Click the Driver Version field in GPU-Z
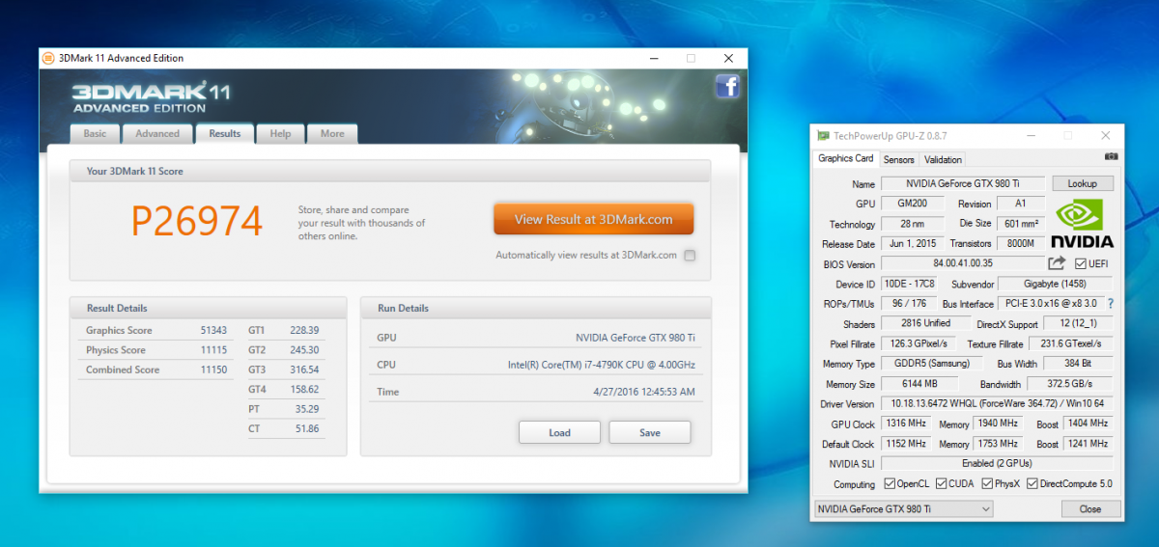 point(997,404)
